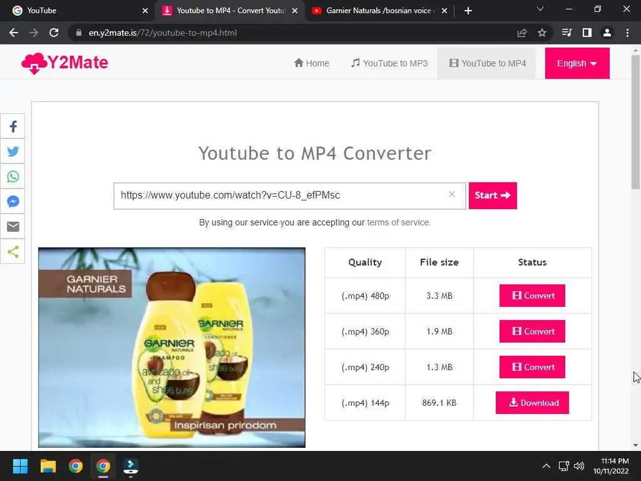641x481 pixels.
Task: Open YouTube to MP4 nav item
Action: click(x=487, y=63)
